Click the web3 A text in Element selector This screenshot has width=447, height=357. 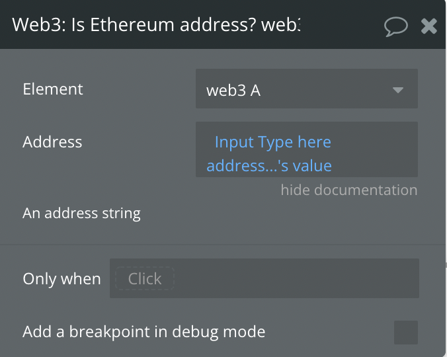(233, 91)
